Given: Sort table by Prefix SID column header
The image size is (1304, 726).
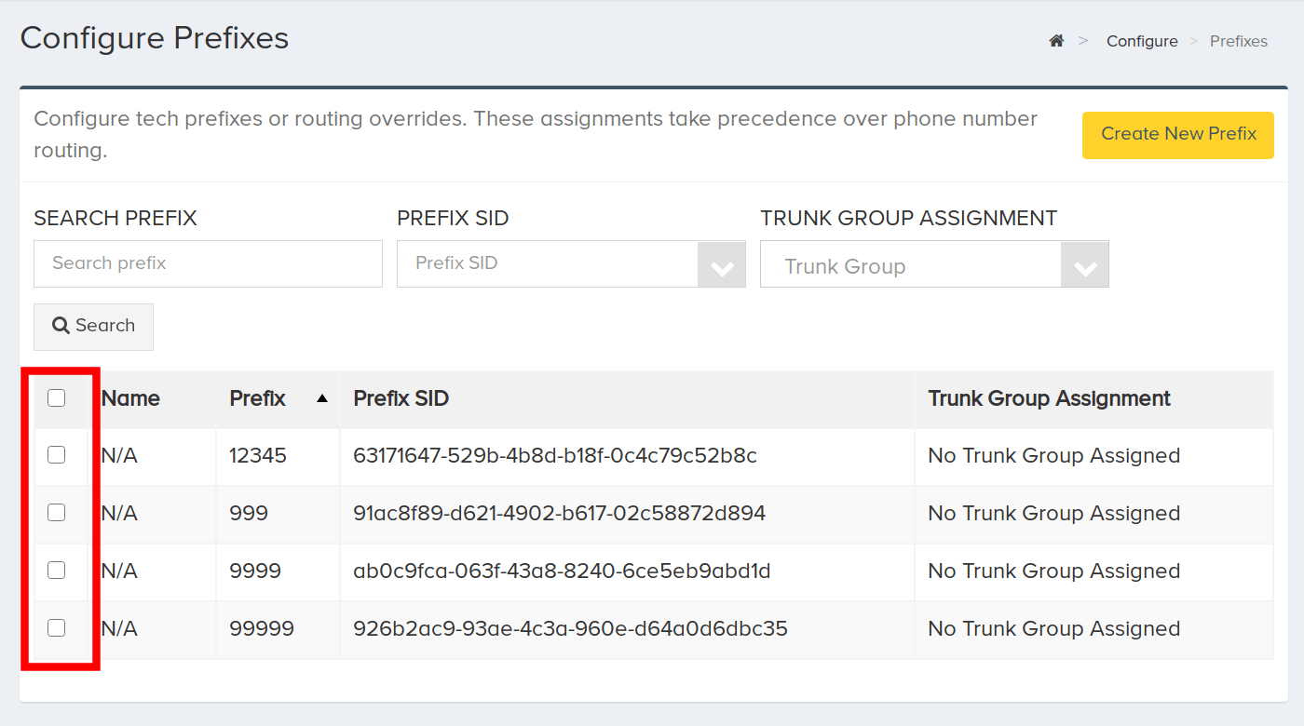Looking at the screenshot, I should coord(401,398).
